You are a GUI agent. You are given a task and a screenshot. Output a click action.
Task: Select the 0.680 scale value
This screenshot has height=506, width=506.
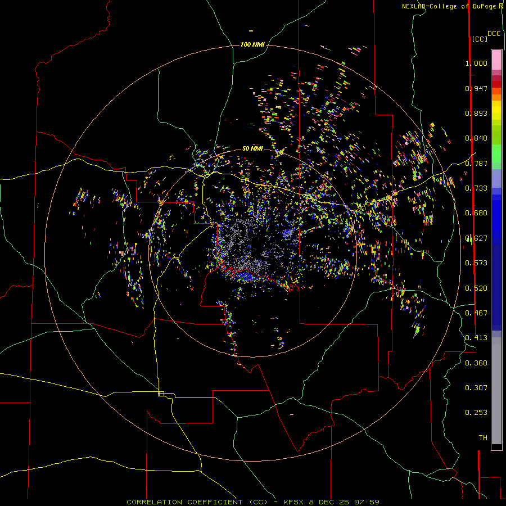point(476,213)
